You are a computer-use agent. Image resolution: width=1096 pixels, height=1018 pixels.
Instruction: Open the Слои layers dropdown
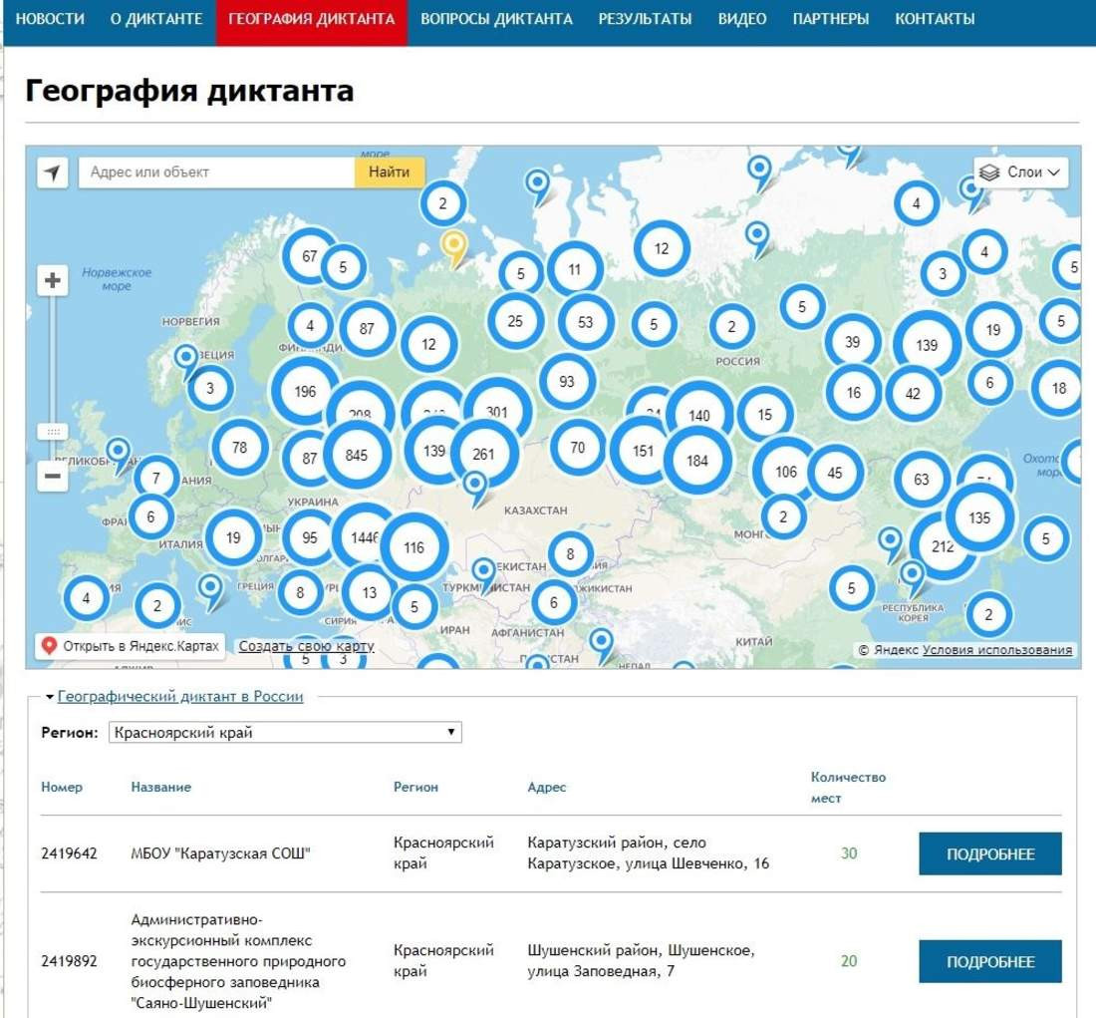pyautogui.click(x=1020, y=172)
